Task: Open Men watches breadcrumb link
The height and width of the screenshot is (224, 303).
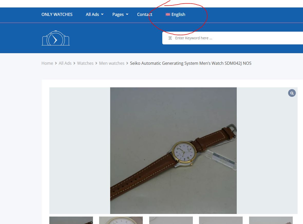Action: point(112,63)
